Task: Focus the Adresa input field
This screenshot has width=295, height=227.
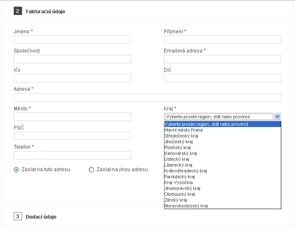Action: tap(147, 97)
